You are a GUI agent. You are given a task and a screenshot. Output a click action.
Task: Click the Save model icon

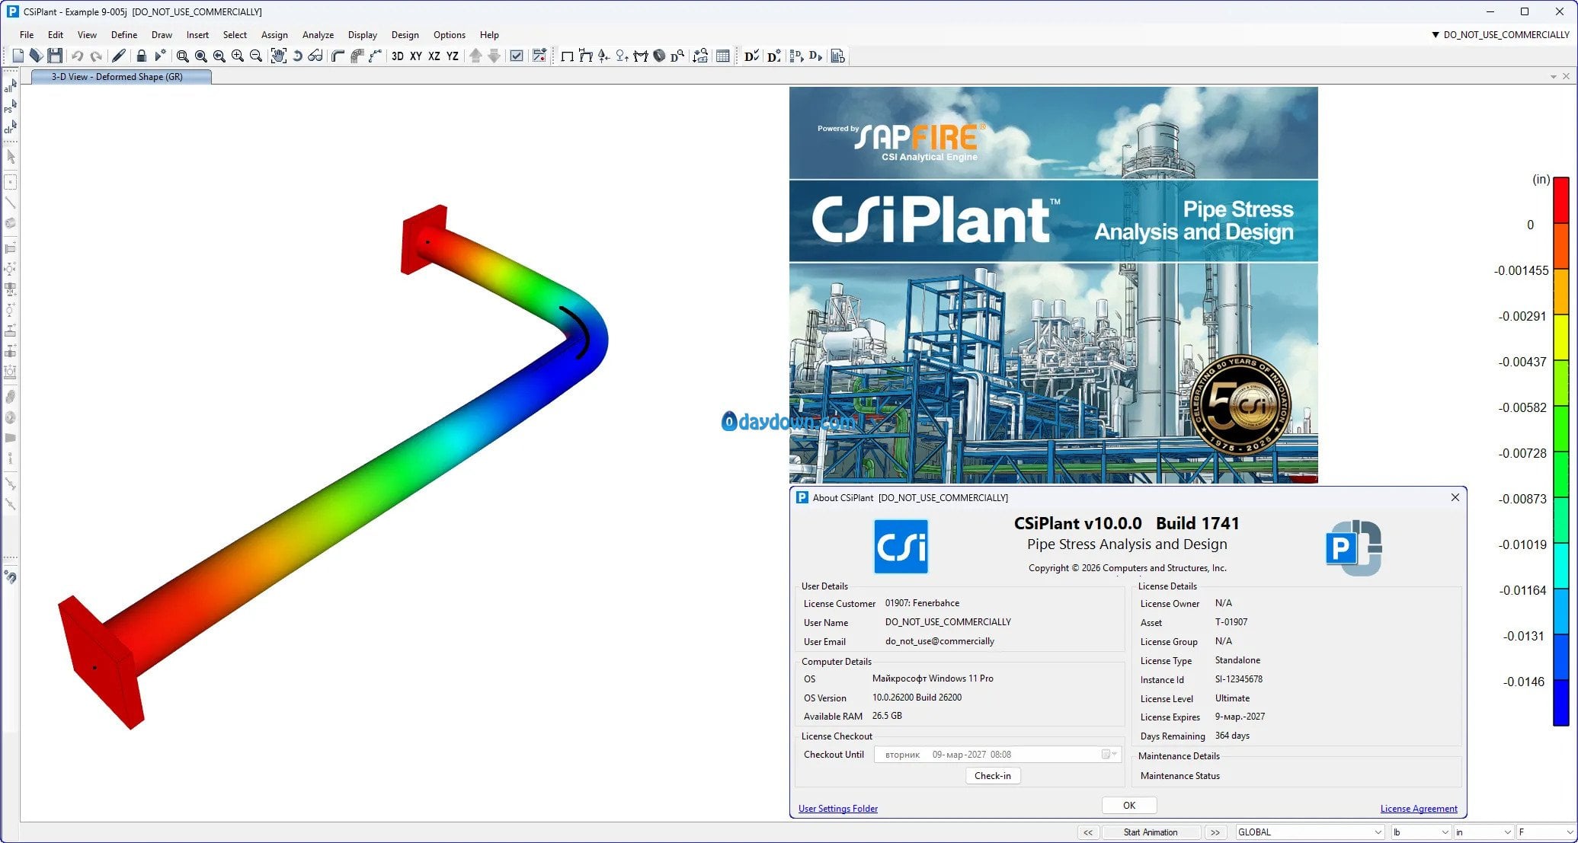pos(54,56)
